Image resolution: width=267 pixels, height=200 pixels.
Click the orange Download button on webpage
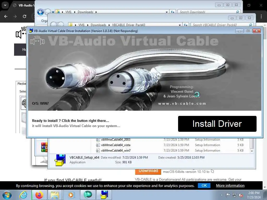click(148, 171)
